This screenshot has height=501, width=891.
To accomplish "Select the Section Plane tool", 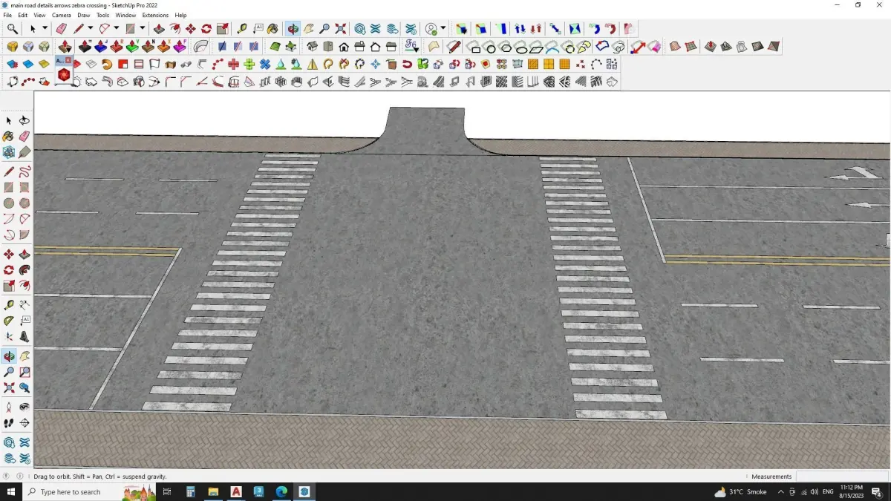I will point(25,423).
